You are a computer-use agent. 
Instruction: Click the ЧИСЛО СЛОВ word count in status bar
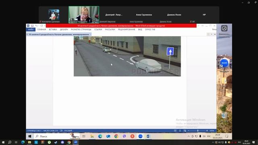(51, 130)
